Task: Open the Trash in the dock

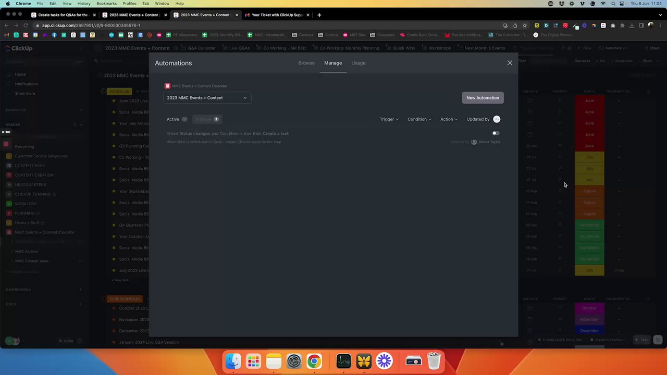Action: [434, 361]
